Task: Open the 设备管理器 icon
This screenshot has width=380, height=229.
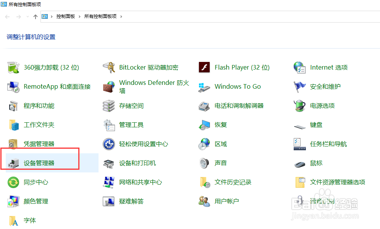Action: pos(13,163)
